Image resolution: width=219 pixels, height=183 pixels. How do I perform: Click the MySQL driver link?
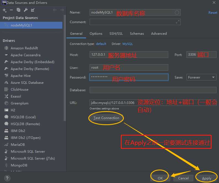click(x=127, y=44)
